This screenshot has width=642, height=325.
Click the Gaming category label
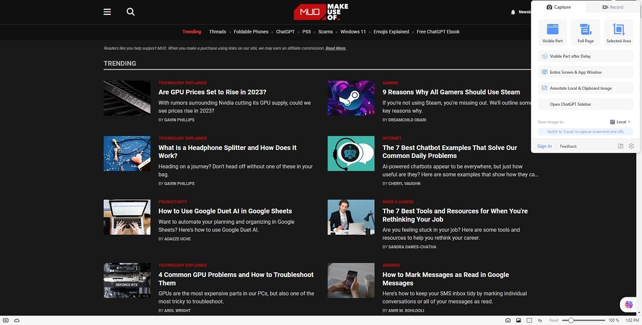[391, 83]
